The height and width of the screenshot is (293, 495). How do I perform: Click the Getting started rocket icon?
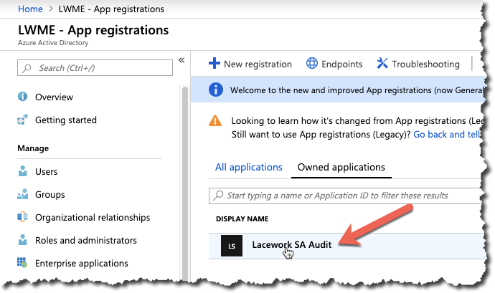pyautogui.click(x=22, y=120)
